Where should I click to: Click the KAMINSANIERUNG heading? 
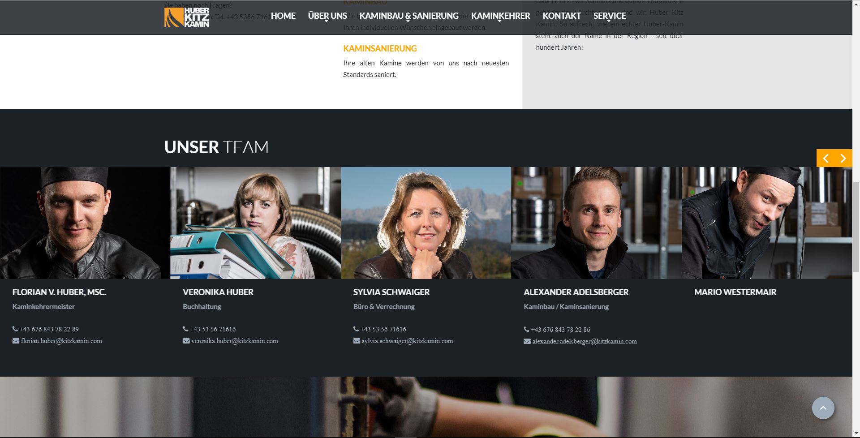point(380,48)
